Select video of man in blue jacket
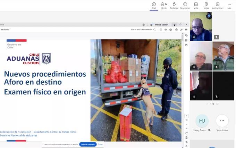 201,26
